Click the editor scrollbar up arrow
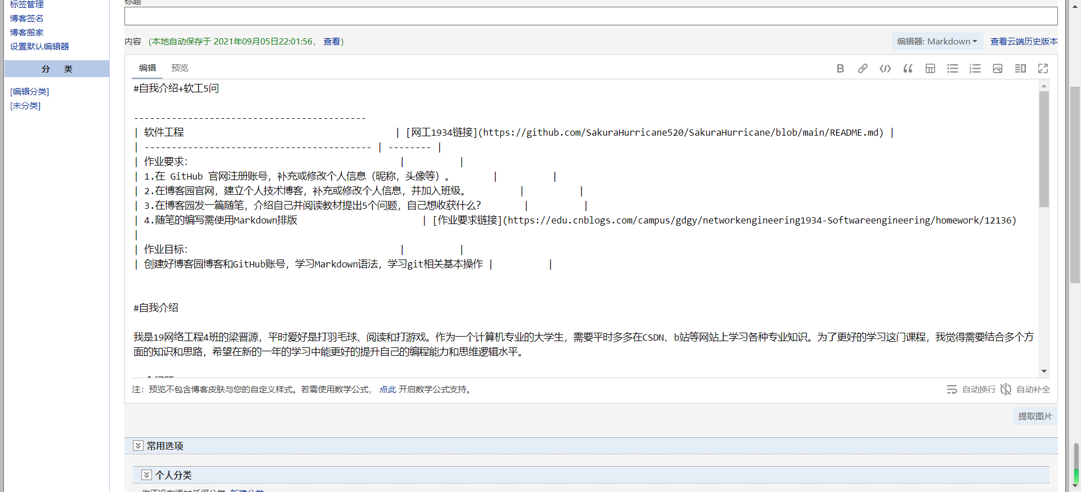The width and height of the screenshot is (1081, 492). click(x=1044, y=86)
